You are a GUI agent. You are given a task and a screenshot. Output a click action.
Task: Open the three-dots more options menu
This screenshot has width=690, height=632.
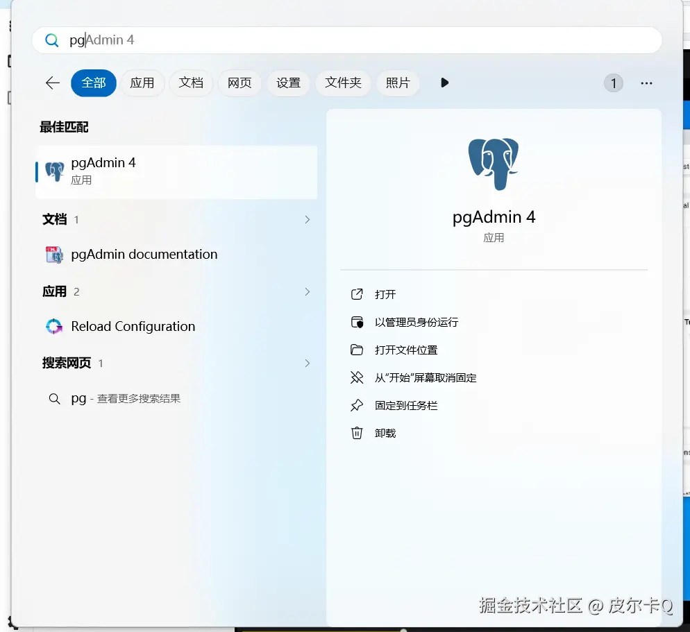[646, 83]
